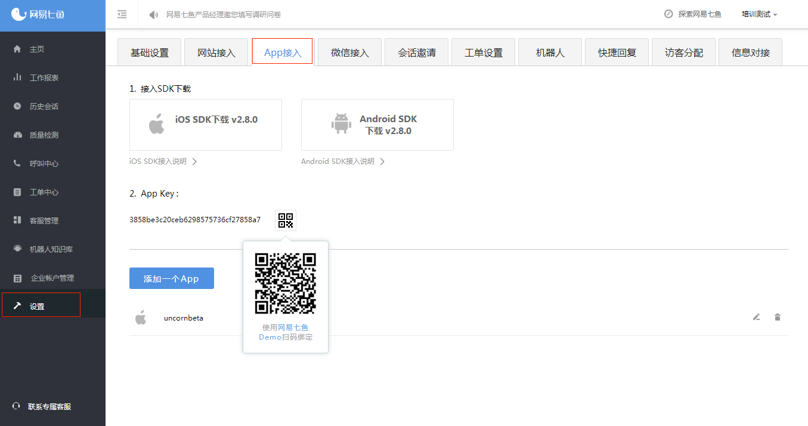Open 机器人知识库 in the sidebar

tap(52, 249)
